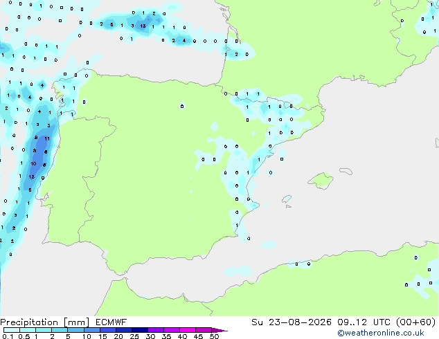Select the 20–25 mm dark blue swatch
Screen dimensions: 439x339
[123, 330]
